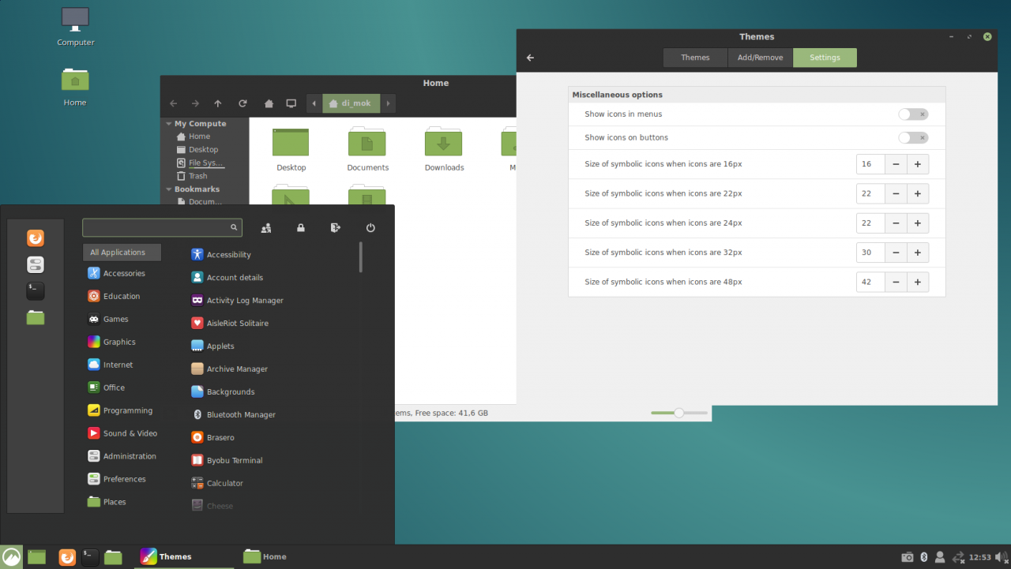Image resolution: width=1011 pixels, height=569 pixels.
Task: Adjust the file manager zoom slider
Action: (x=679, y=413)
